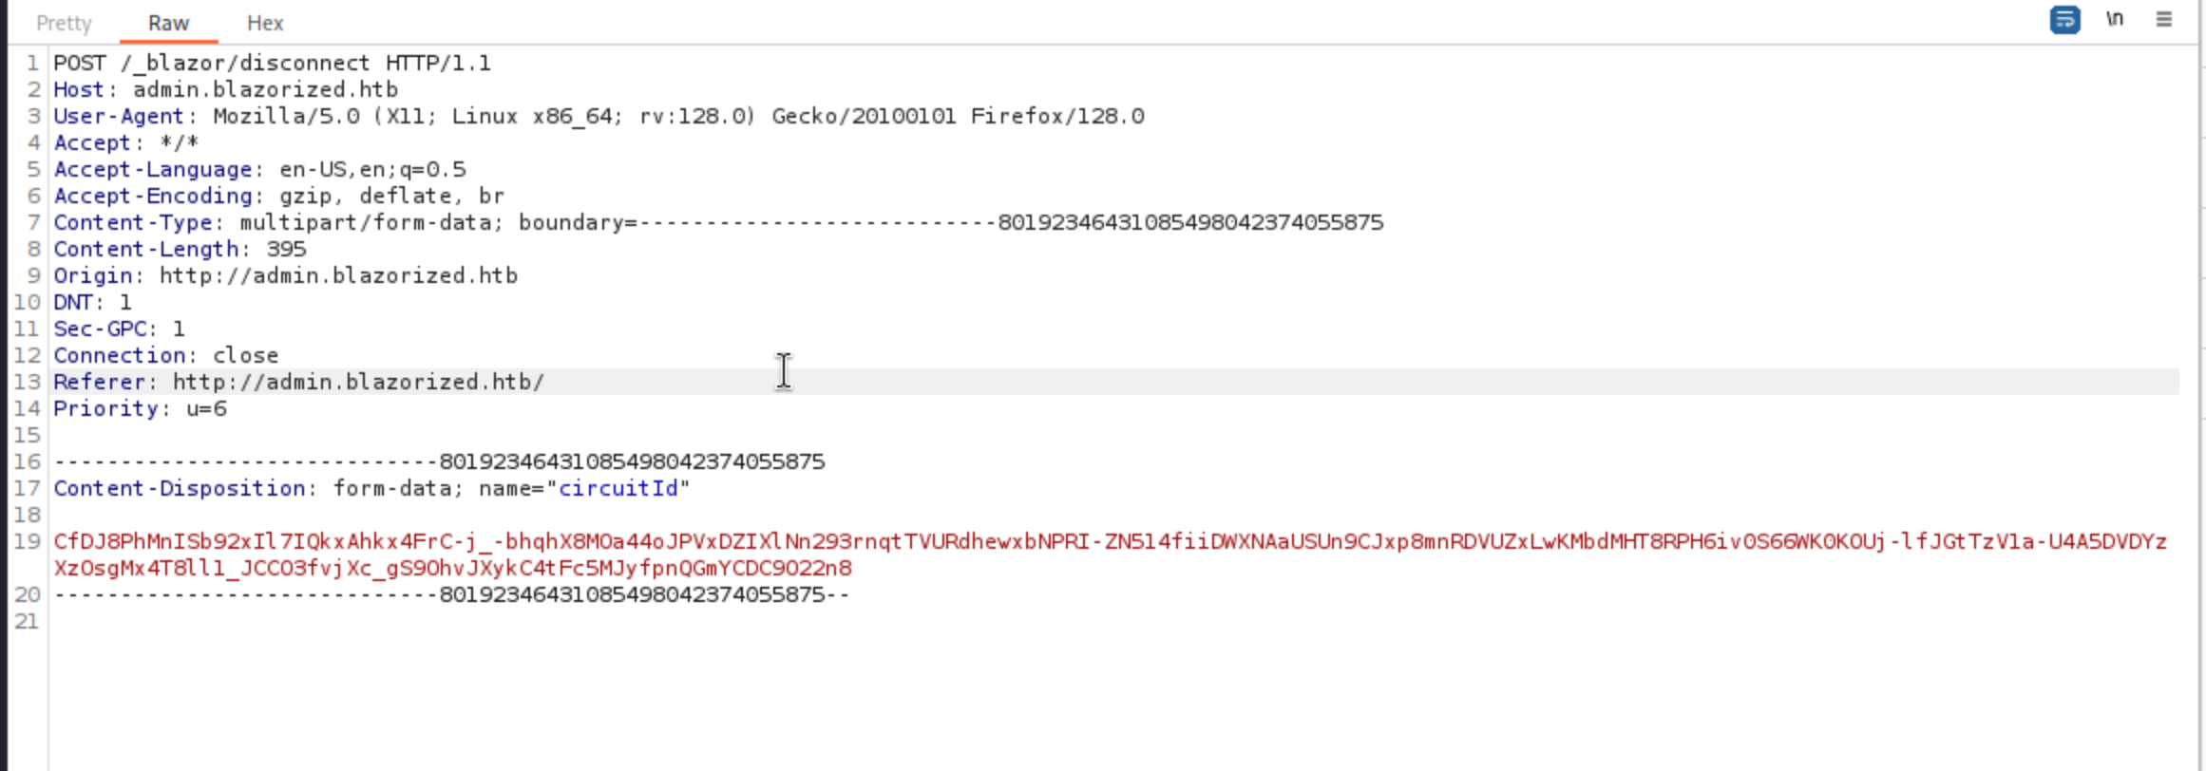Click the Connection: close header
This screenshot has width=2206, height=771.
coord(165,355)
